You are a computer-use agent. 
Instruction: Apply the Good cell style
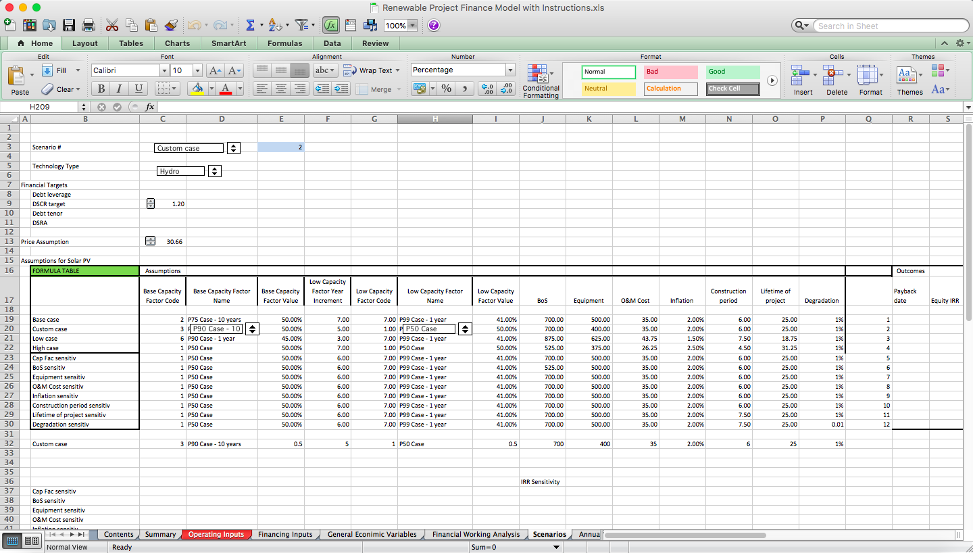pos(733,72)
